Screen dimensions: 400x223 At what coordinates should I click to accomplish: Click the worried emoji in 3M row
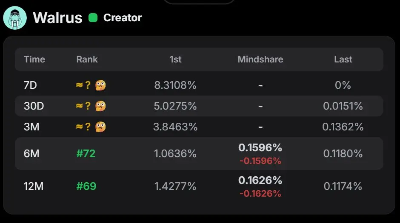click(x=100, y=127)
